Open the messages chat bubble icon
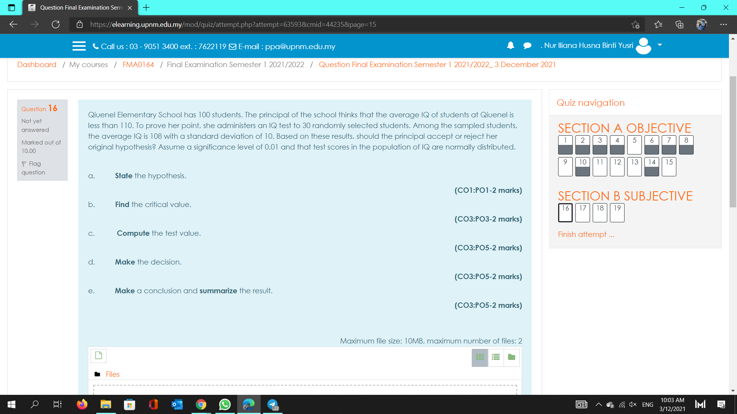Viewport: 737px width, 414px height. [x=527, y=45]
